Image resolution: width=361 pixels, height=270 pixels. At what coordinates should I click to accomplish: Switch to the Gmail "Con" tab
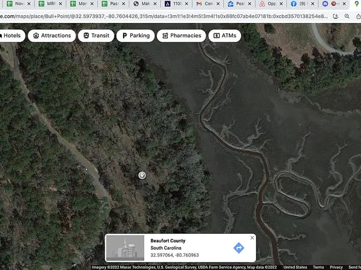[208, 4]
